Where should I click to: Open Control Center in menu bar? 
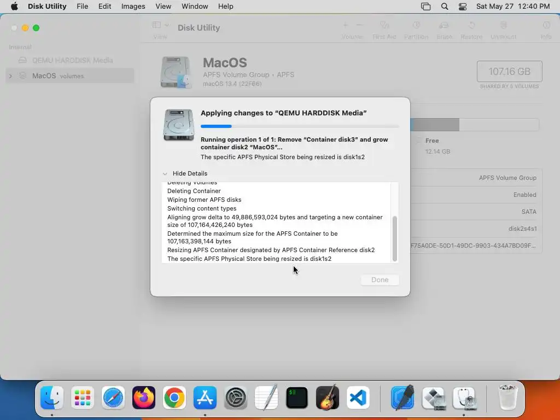tap(463, 7)
